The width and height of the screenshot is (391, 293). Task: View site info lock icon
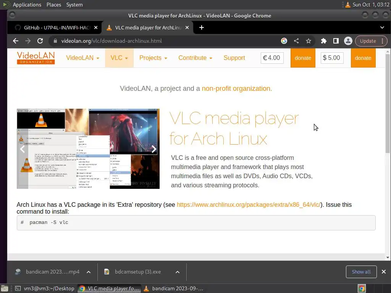55,41
